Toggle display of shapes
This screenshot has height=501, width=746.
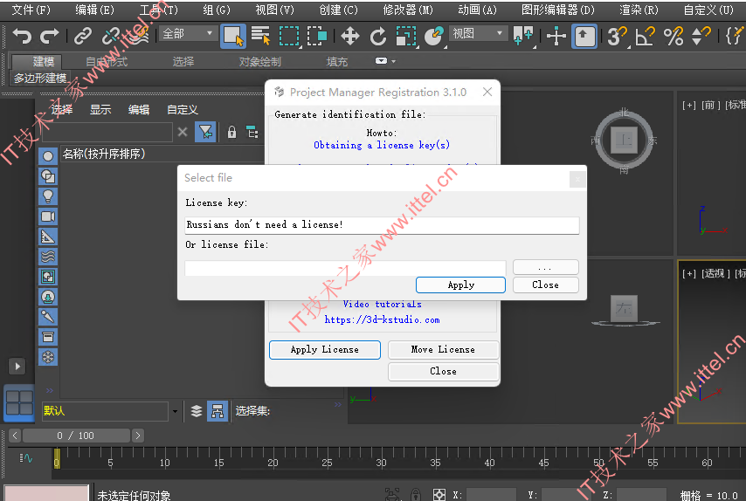48,176
